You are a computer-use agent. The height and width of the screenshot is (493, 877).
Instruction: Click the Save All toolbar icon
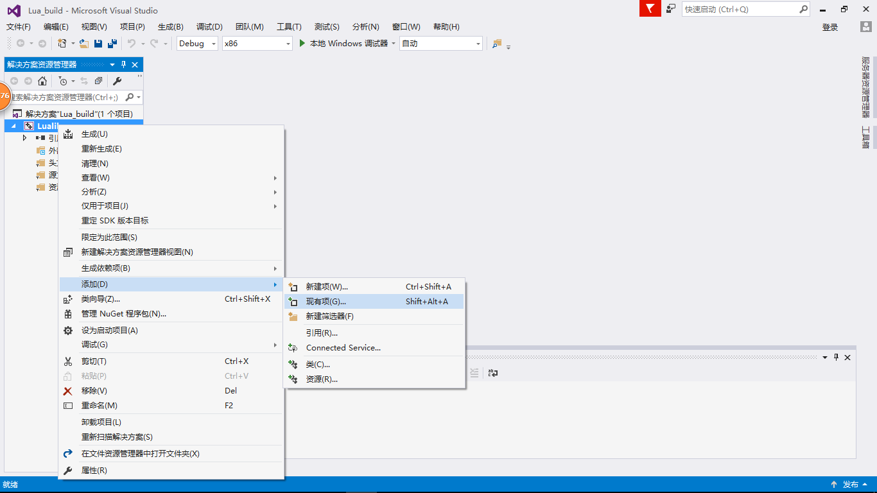(x=112, y=44)
